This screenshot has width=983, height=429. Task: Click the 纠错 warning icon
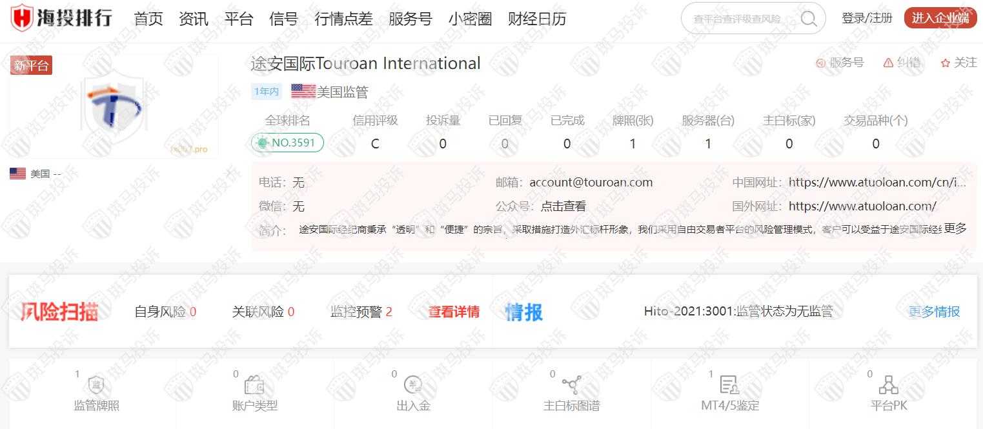pyautogui.click(x=889, y=63)
